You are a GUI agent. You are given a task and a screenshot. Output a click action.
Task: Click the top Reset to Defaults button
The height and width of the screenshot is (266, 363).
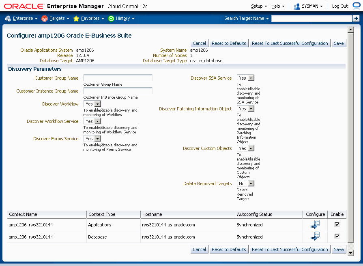click(229, 43)
